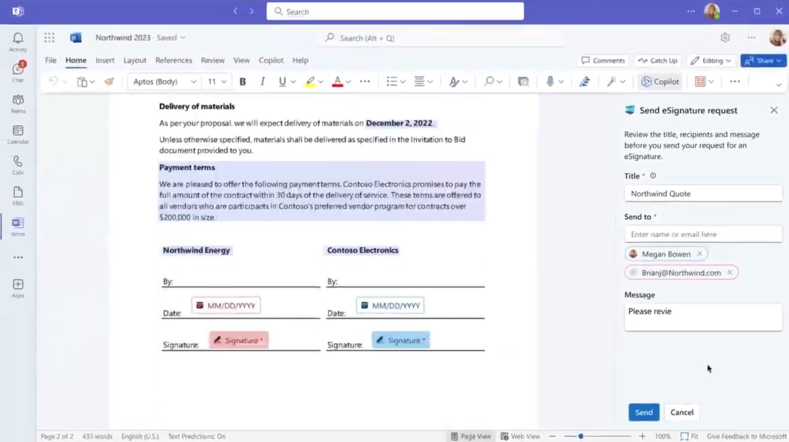Open Calls from the sidebar
Image resolution: width=789 pixels, height=442 pixels.
click(18, 165)
